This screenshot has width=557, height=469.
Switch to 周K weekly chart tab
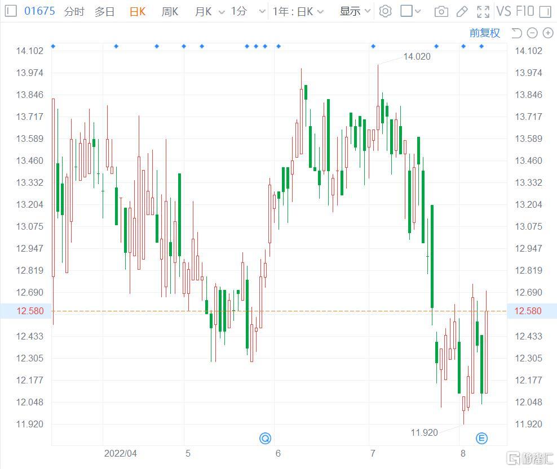[x=170, y=11]
